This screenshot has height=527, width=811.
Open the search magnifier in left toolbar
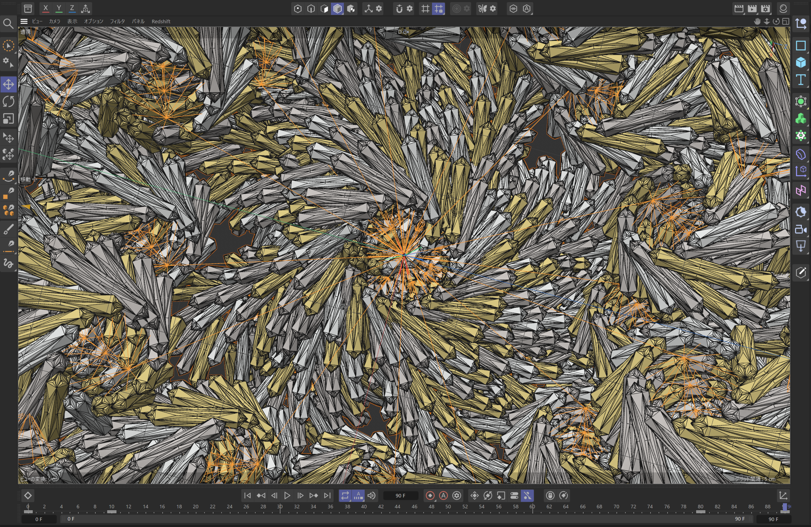[8, 23]
